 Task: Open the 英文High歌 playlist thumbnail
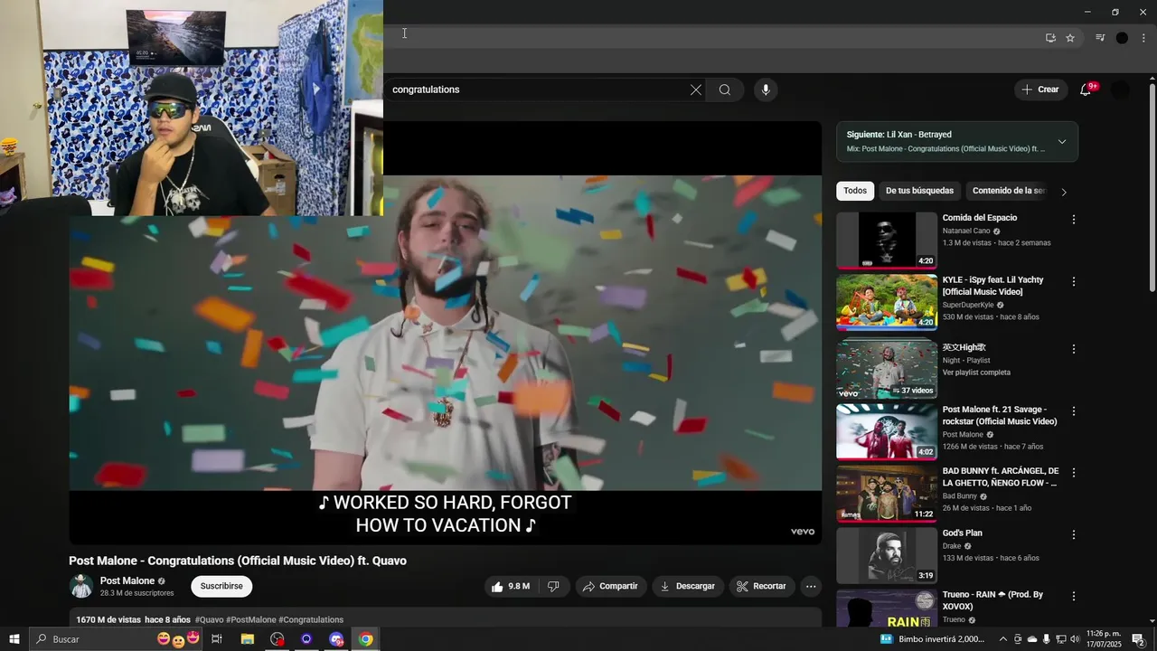(887, 370)
